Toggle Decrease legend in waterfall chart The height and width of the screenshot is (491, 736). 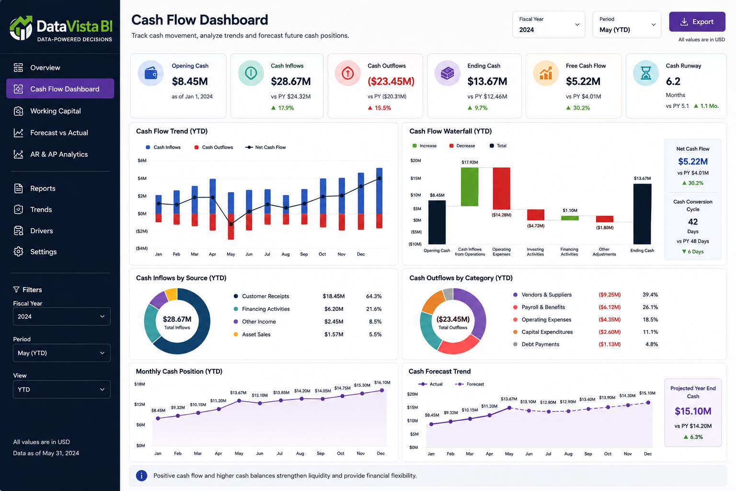click(x=462, y=146)
